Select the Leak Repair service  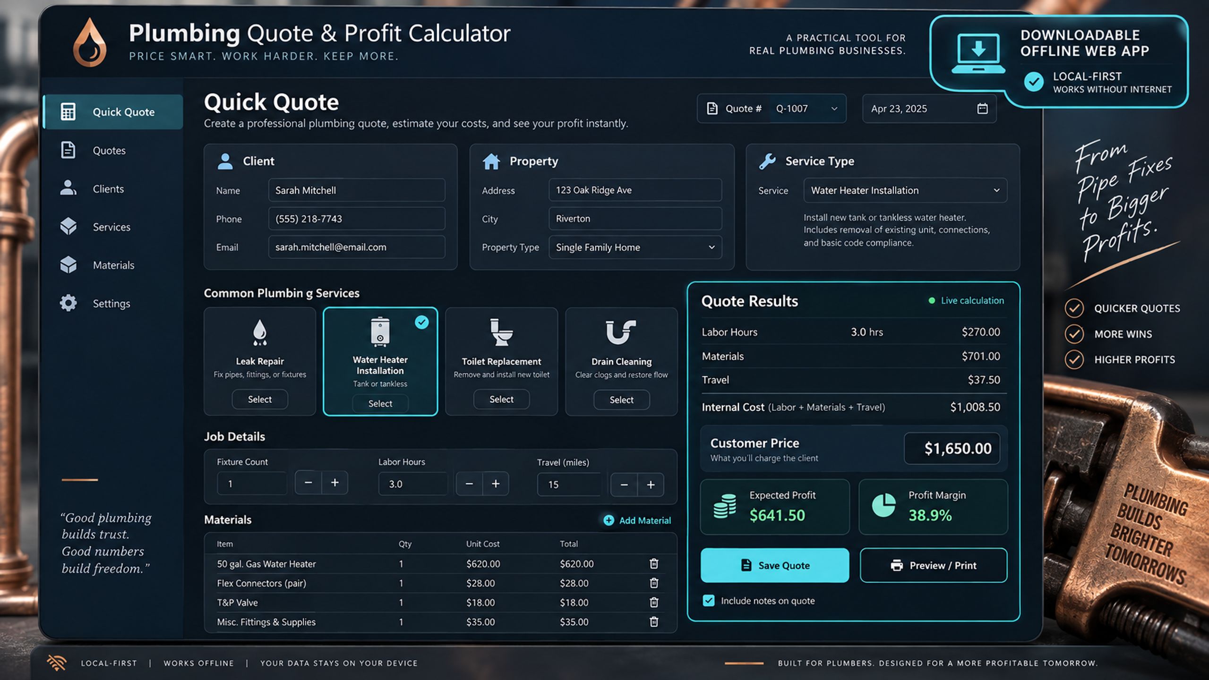point(260,399)
